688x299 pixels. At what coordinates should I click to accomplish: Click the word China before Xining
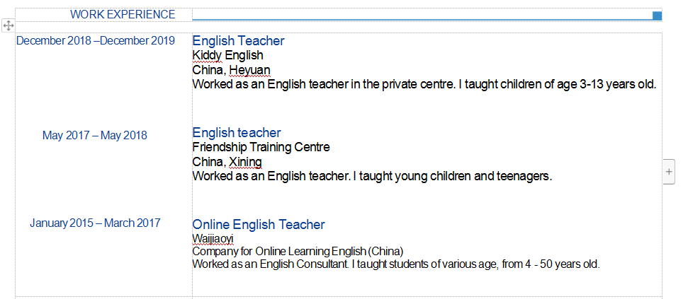[x=208, y=162]
